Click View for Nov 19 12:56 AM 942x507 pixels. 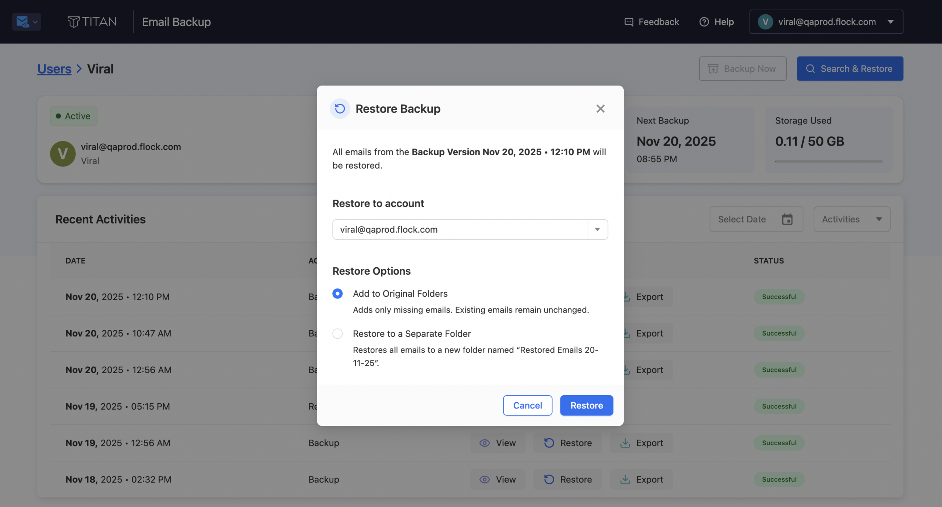[x=497, y=443]
